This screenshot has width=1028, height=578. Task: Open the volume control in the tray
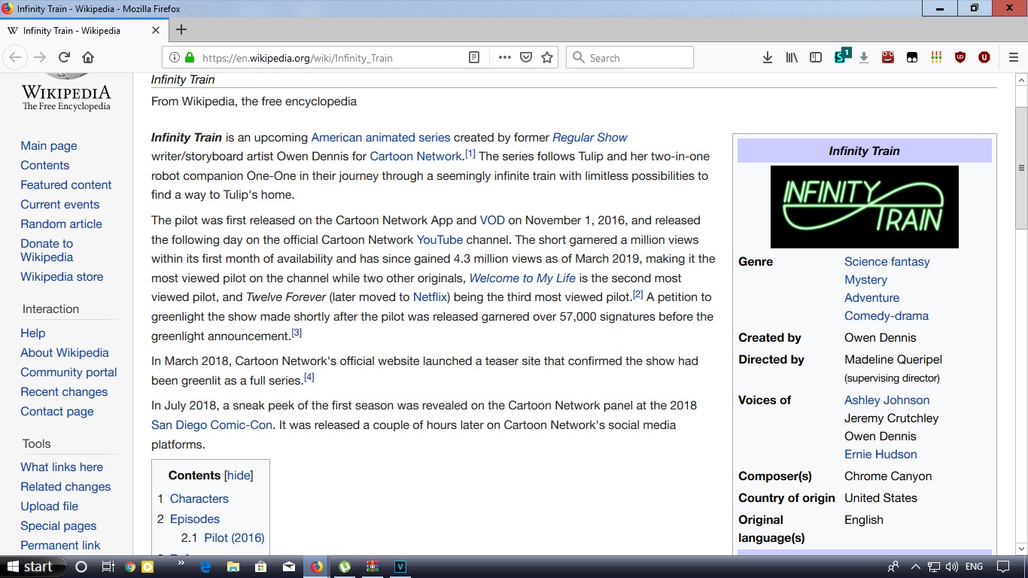tap(951, 567)
